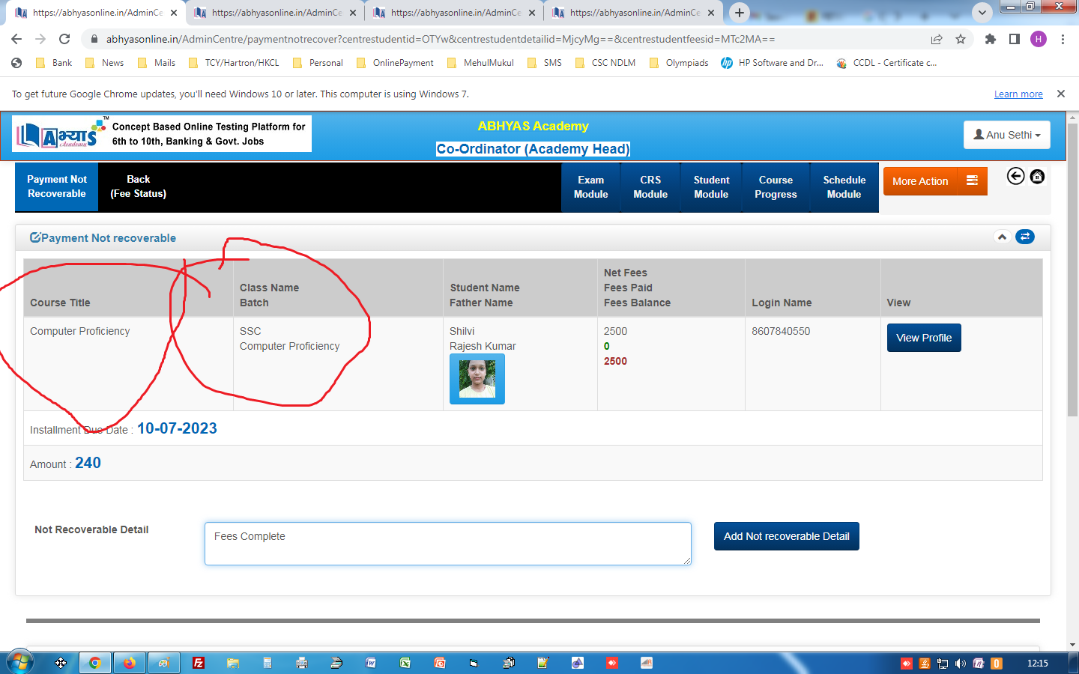The width and height of the screenshot is (1079, 674).
Task: Click the Learn more link
Action: point(1018,94)
